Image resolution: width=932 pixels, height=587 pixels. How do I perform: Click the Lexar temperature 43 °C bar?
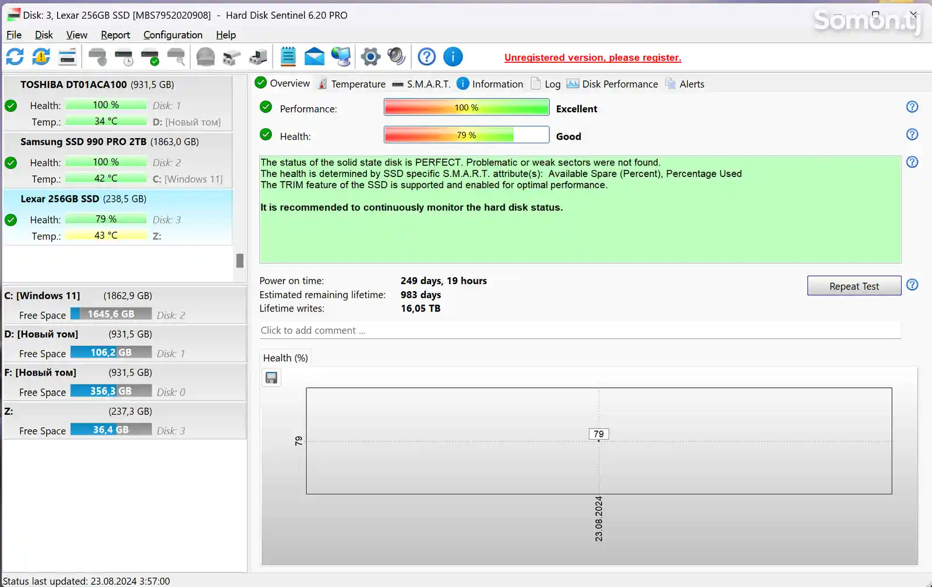(105, 235)
